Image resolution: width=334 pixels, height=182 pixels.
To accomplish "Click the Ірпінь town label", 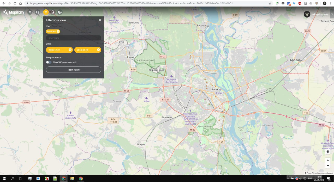I will click(x=130, y=57).
